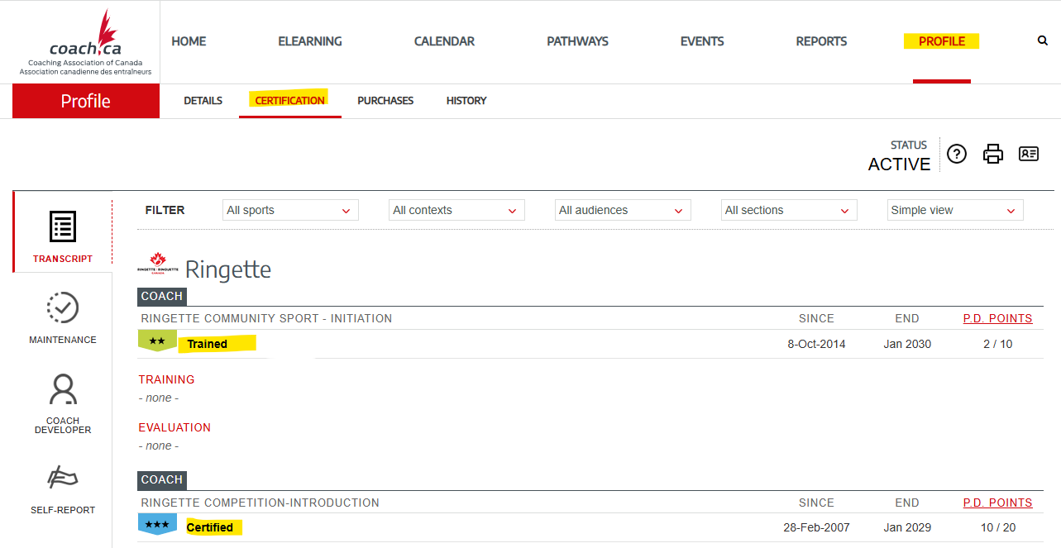Switch to the CERTIFICATION tab
Viewport: 1061px width, 548px height.
click(x=289, y=101)
